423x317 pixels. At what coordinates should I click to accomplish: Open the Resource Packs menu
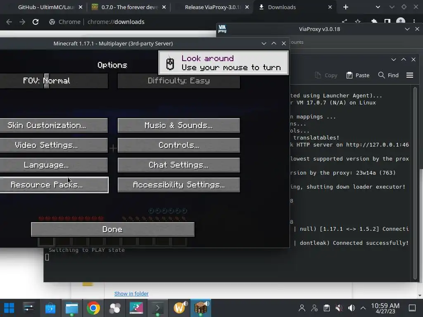click(54, 185)
